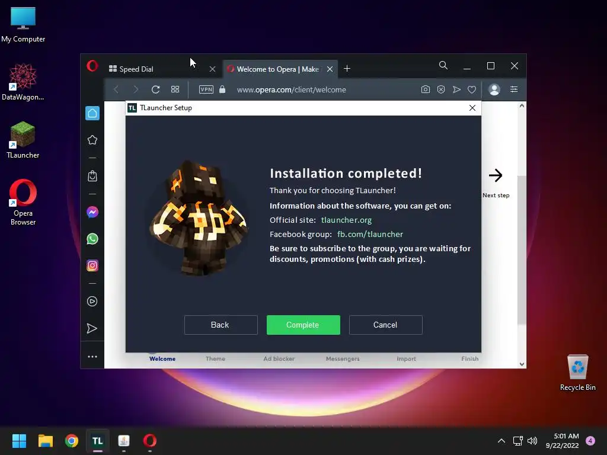Open My Flow arrow in Opera sidebar
The height and width of the screenshot is (455, 607).
click(92, 328)
